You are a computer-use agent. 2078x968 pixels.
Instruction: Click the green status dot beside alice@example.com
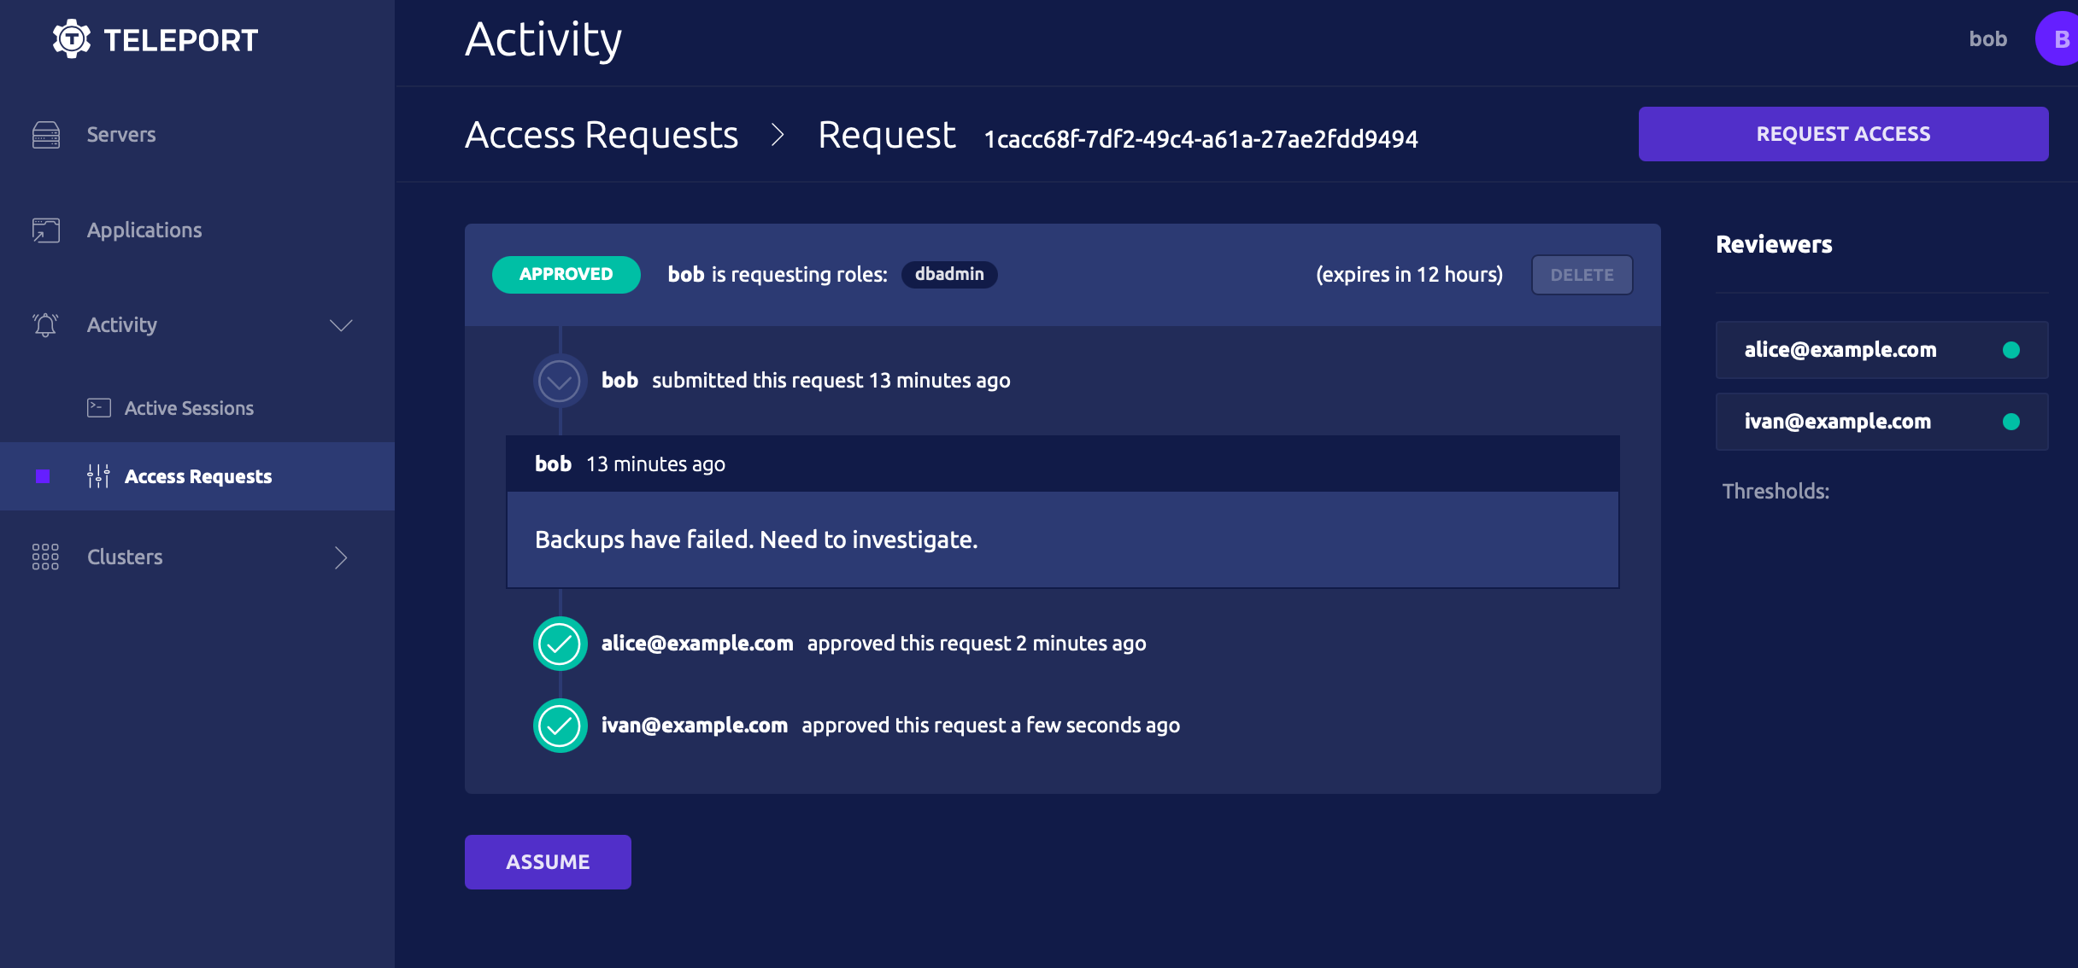2011,350
